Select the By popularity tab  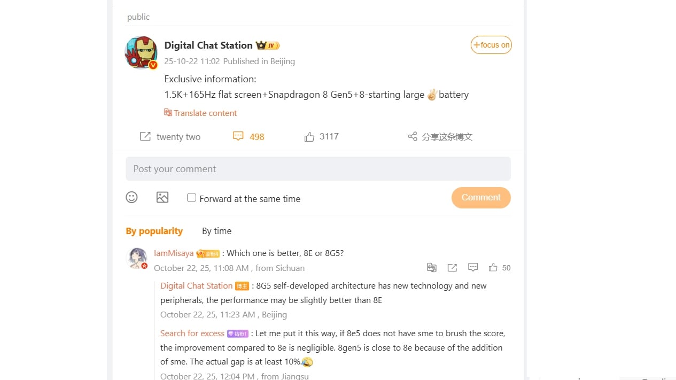click(x=154, y=231)
